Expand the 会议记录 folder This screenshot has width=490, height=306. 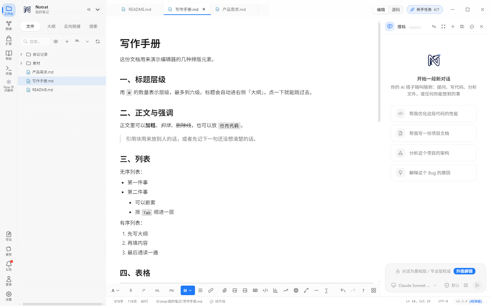pyautogui.click(x=21, y=54)
